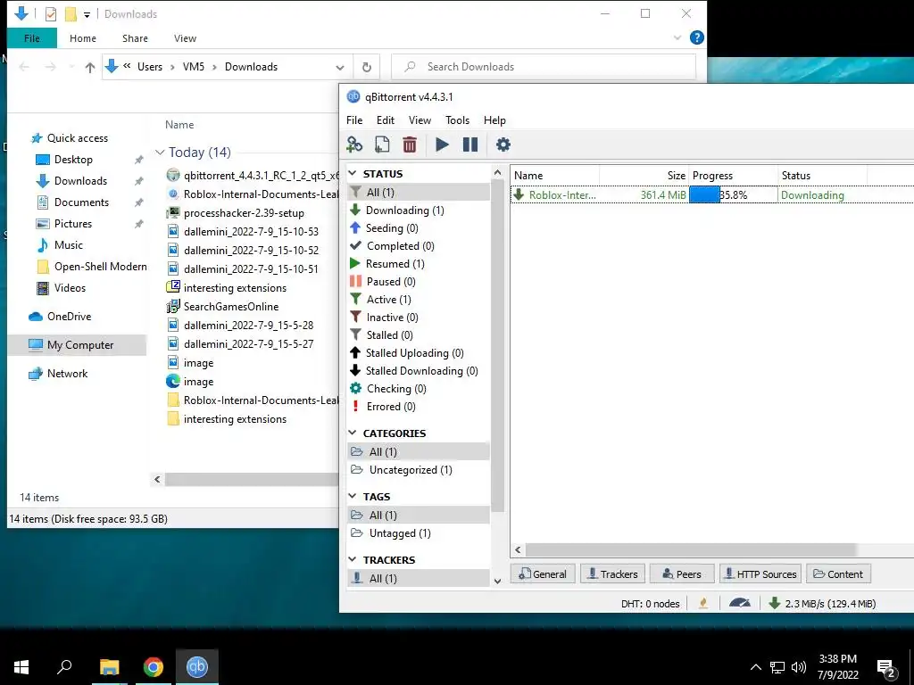
Task: Open Explorer View ribbon tab
Action: point(186,38)
